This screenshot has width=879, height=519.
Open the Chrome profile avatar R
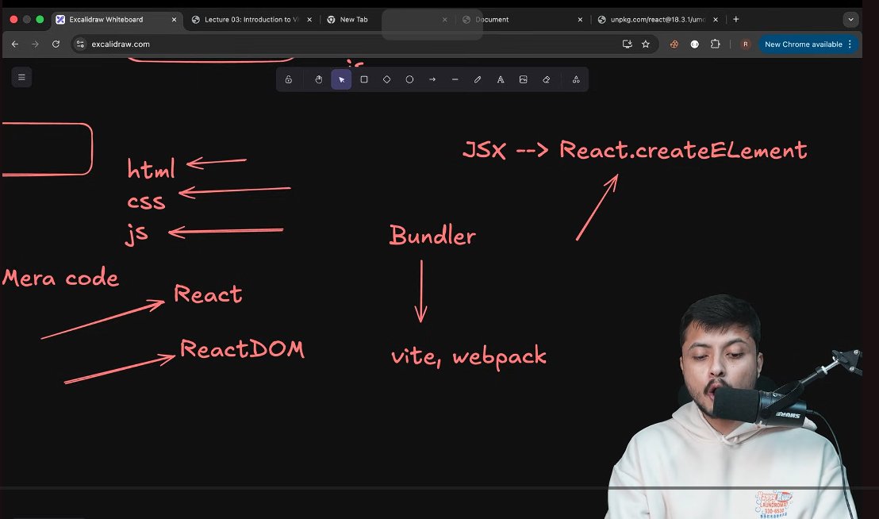coord(744,44)
